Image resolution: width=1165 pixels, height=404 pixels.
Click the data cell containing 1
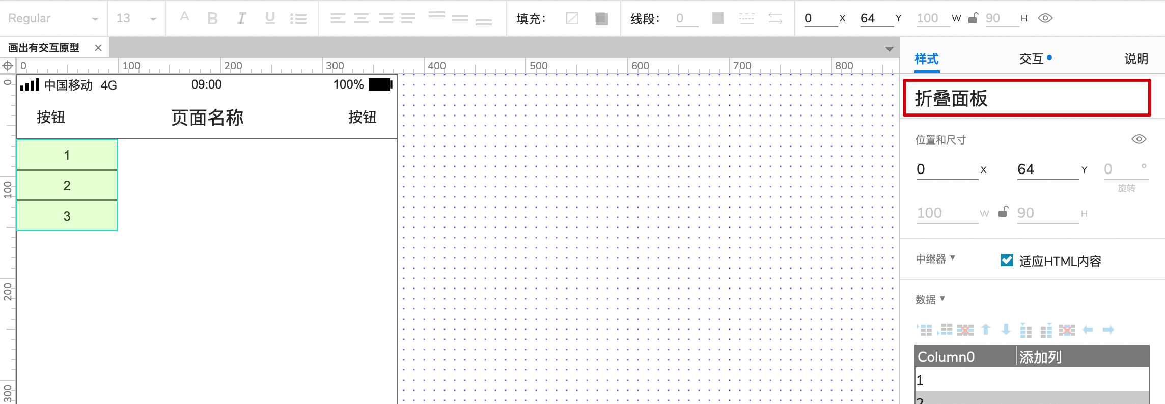(1032, 380)
